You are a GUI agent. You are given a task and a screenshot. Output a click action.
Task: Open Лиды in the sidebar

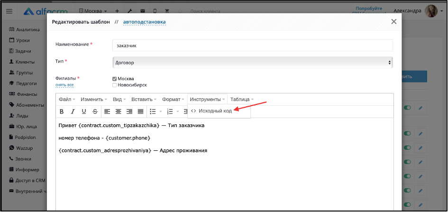tap(19, 116)
